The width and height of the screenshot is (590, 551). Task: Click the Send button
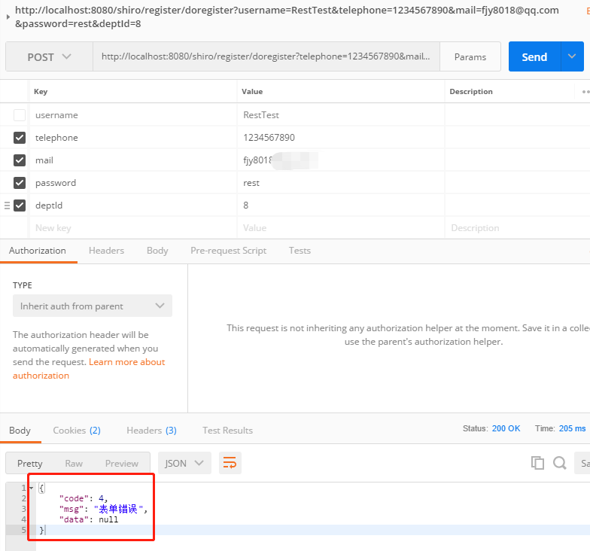pos(534,57)
